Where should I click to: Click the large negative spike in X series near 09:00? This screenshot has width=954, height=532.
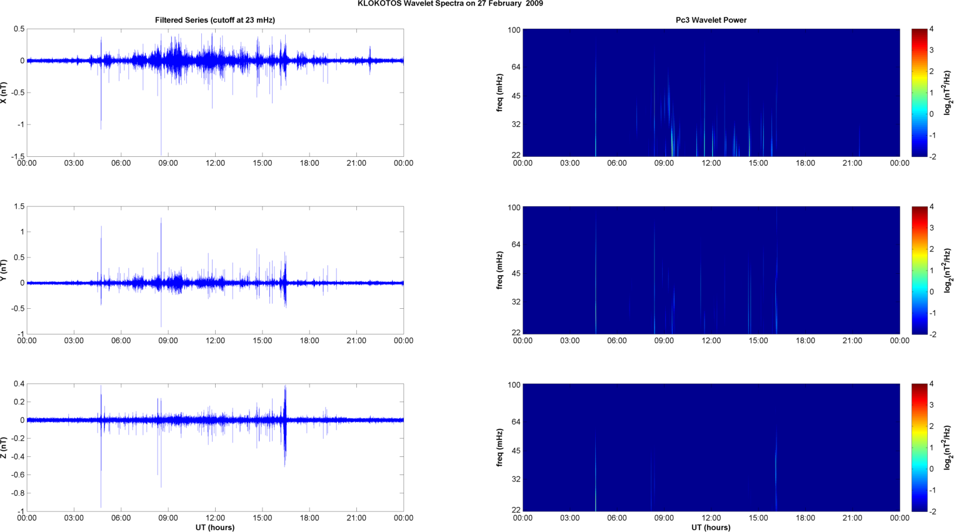161,125
